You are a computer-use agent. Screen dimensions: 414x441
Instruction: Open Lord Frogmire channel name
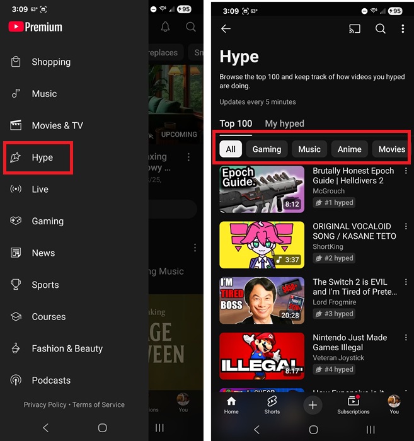(x=335, y=302)
